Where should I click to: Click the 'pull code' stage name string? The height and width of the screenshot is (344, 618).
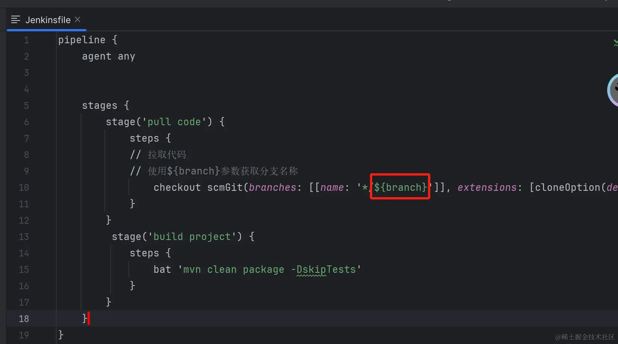[174, 122]
